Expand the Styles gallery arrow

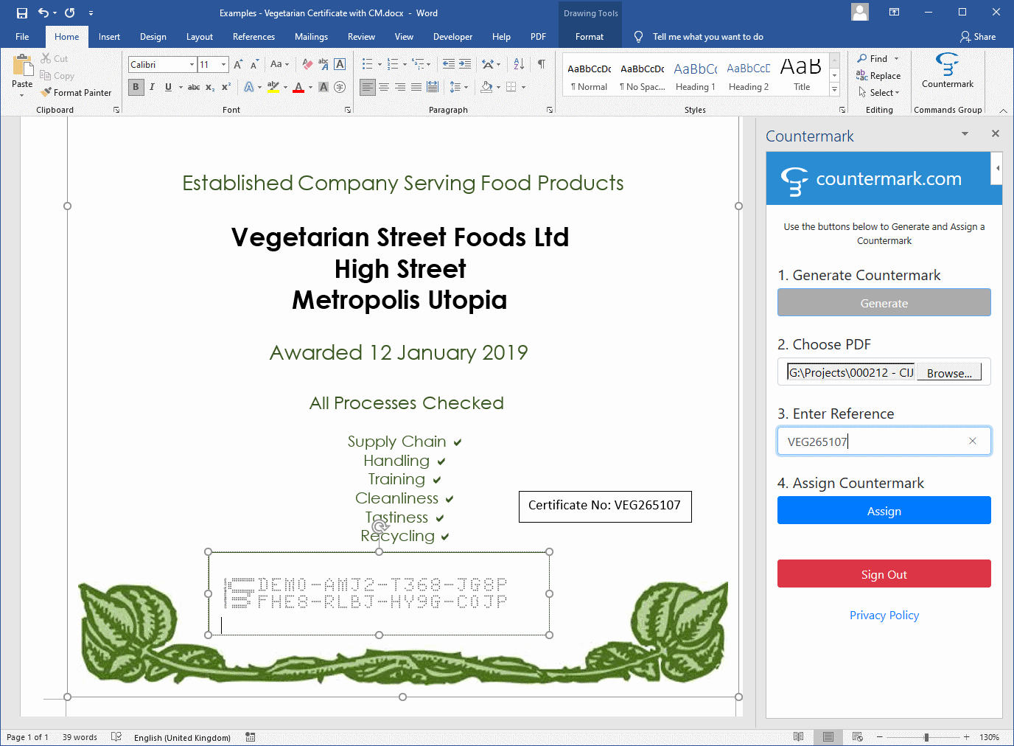833,89
